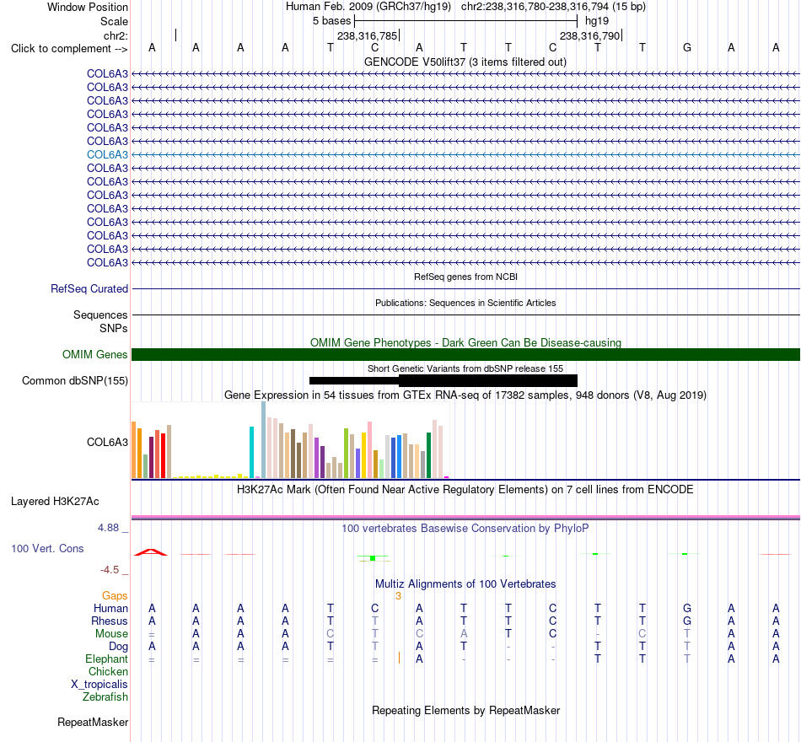801x742 pixels.
Task: Open 'Short Genetic Variants from dbSNP release 155'
Action: (465, 368)
